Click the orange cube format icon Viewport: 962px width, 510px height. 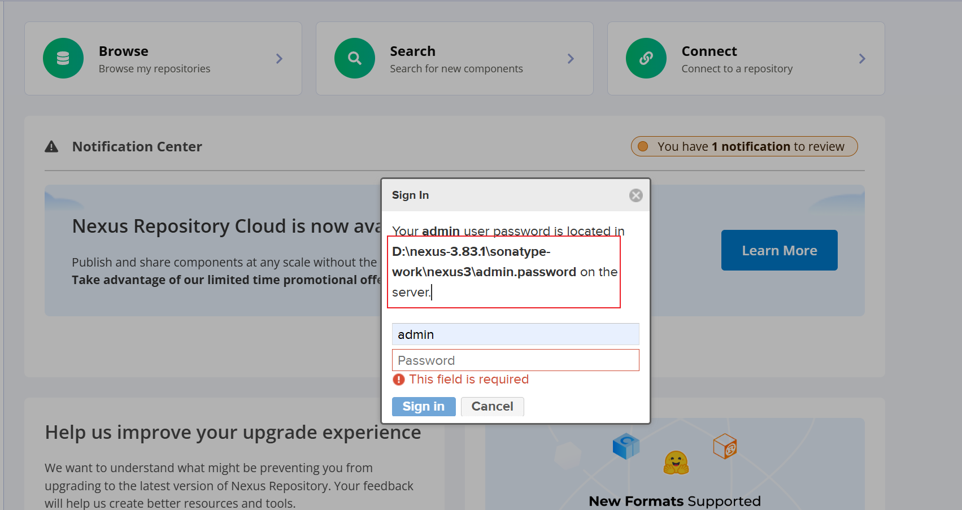725,446
